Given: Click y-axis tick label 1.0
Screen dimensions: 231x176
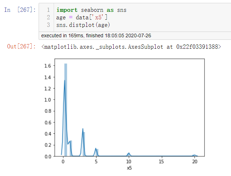Looking at the screenshot, I should pyautogui.click(x=48, y=100).
